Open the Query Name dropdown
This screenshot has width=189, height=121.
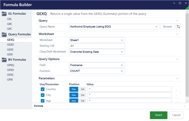(x=114, y=27)
